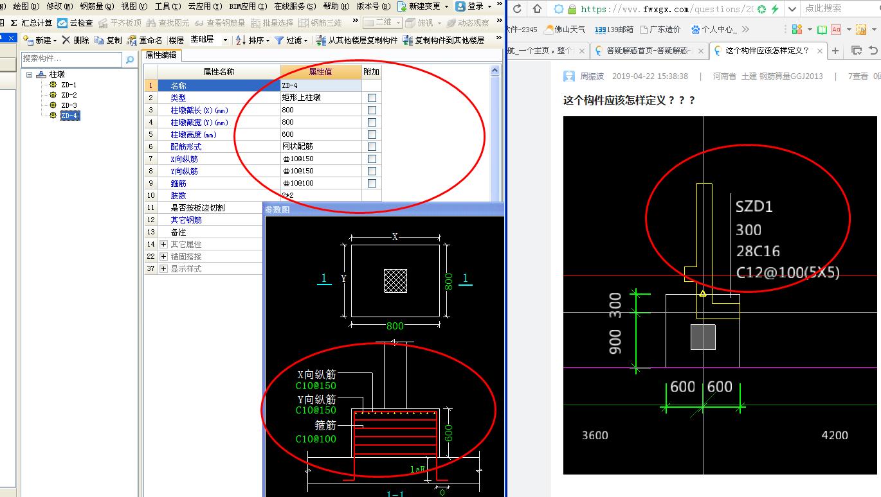Expand the 锚固搭接 property group

(164, 257)
